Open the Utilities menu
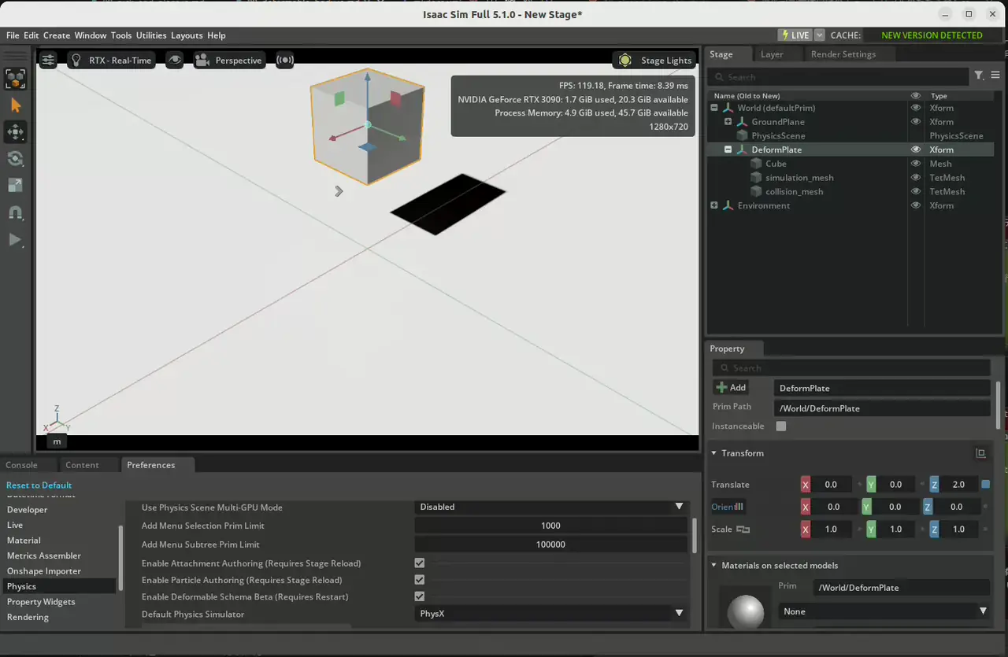The width and height of the screenshot is (1008, 657). pyautogui.click(x=150, y=35)
